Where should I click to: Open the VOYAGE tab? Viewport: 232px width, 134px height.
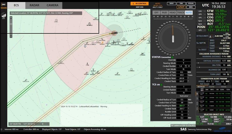coord(223,87)
